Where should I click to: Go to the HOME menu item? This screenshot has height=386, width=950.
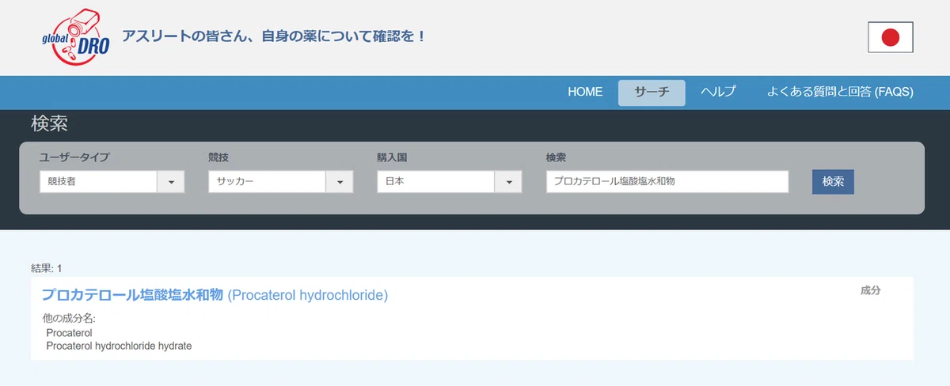[x=585, y=93]
